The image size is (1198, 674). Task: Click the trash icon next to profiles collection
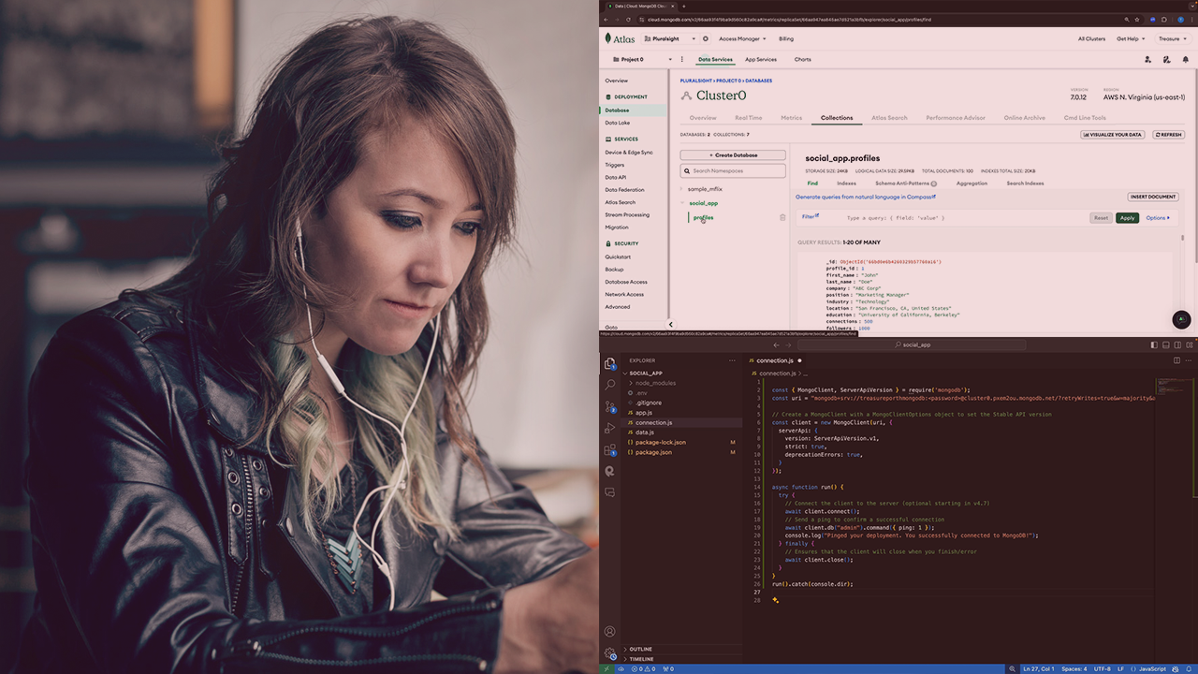tap(783, 218)
